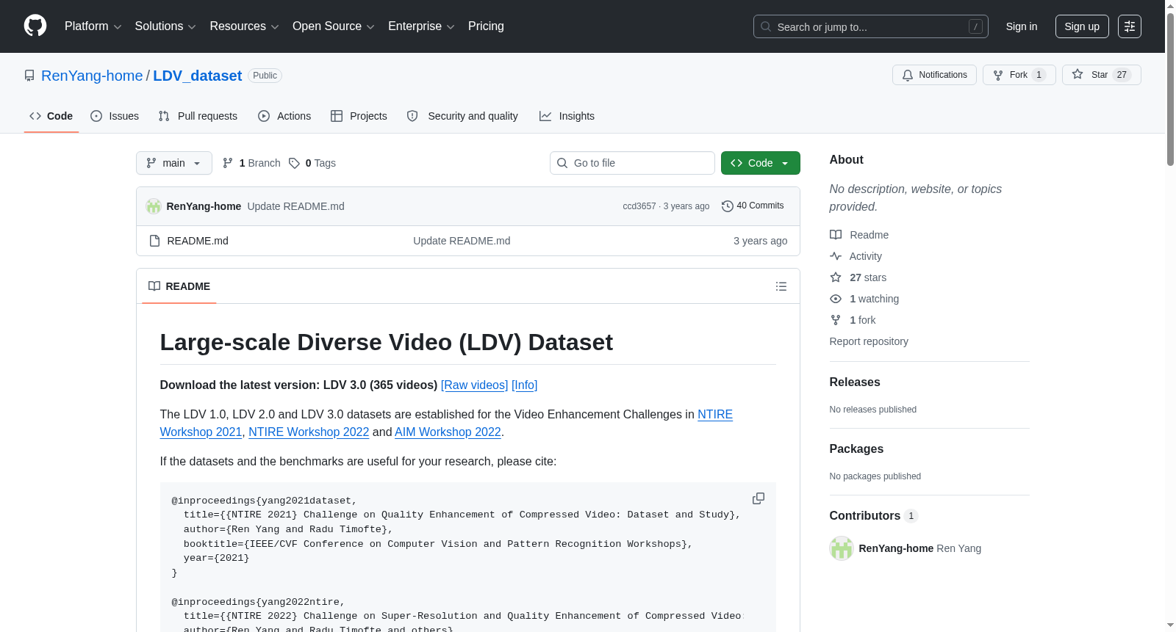Click the star icon beside 27 stars
1176x632 pixels.
[836, 277]
